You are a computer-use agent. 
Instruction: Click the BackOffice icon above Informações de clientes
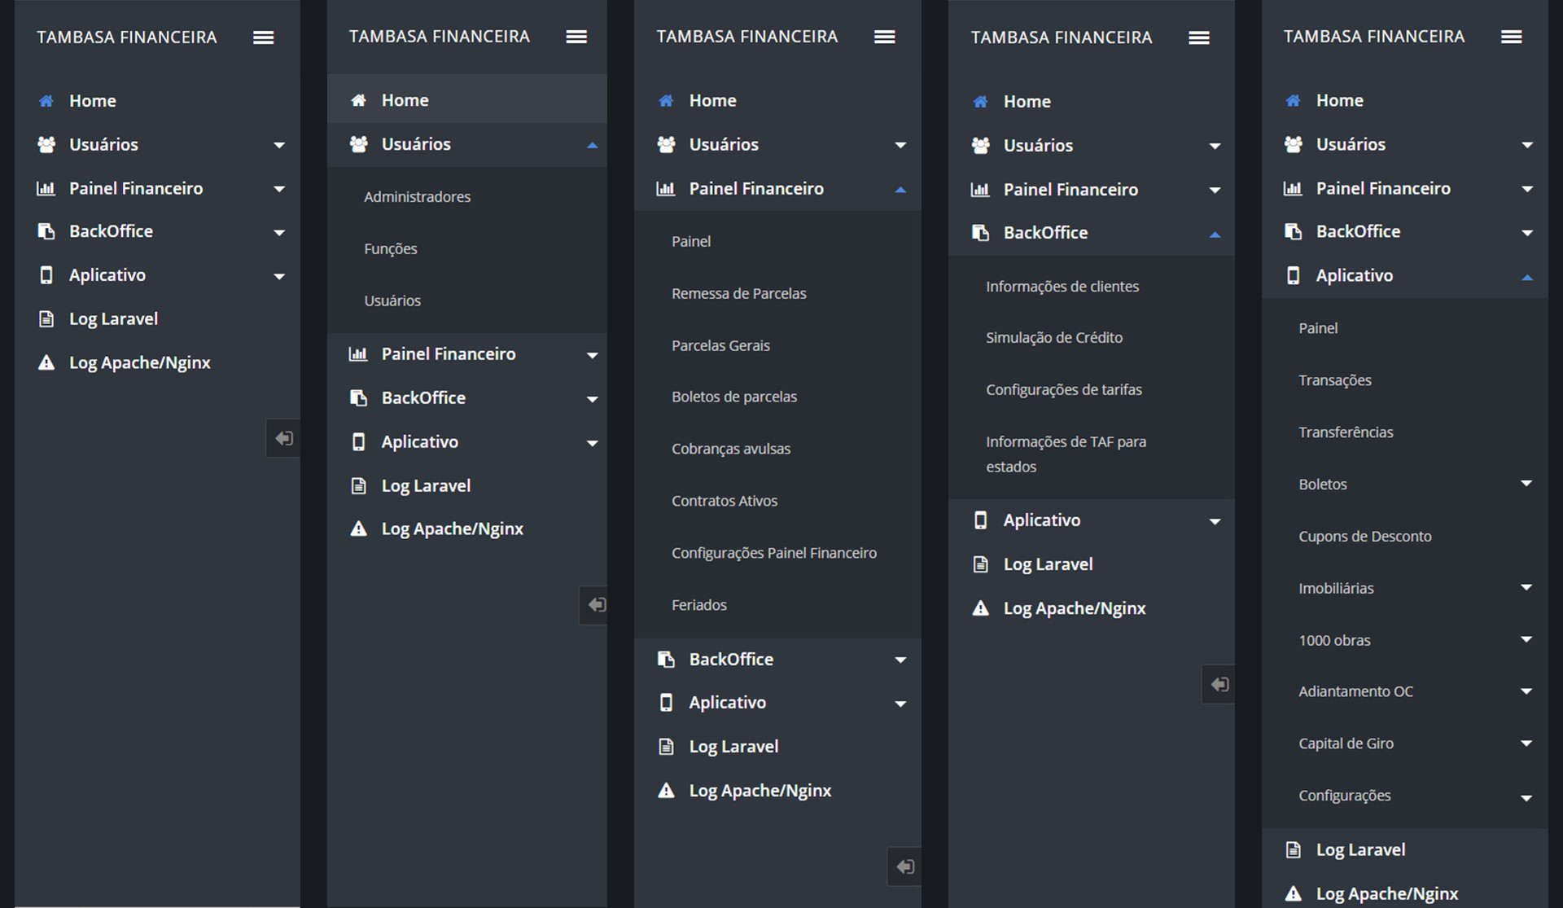tap(980, 233)
